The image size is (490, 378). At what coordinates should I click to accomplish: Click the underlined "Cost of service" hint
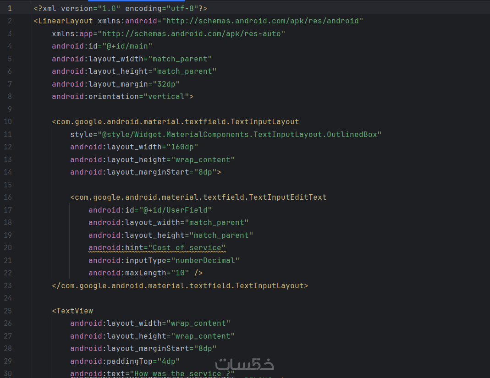187,247
